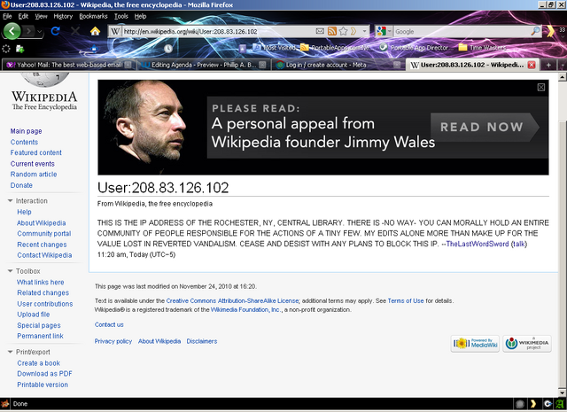Click the yellow chevron icon beside search bar
This screenshot has width=567, height=412.
[x=550, y=31]
